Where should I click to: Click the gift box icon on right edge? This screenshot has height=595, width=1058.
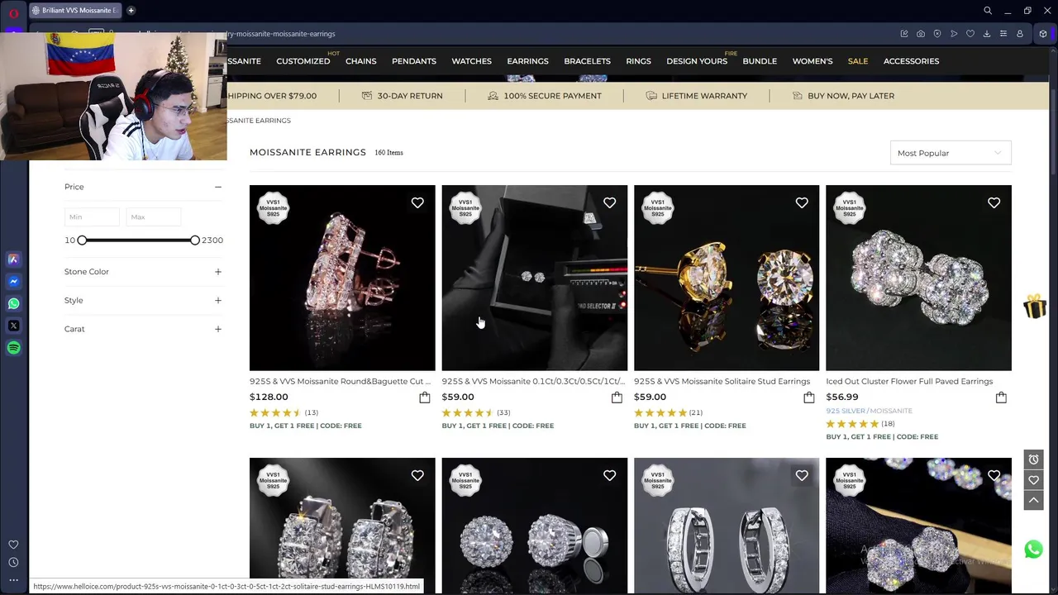point(1035,307)
